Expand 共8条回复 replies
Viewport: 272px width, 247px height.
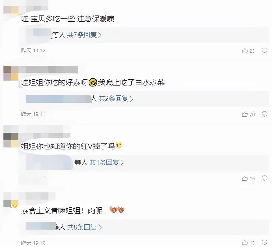(84, 227)
